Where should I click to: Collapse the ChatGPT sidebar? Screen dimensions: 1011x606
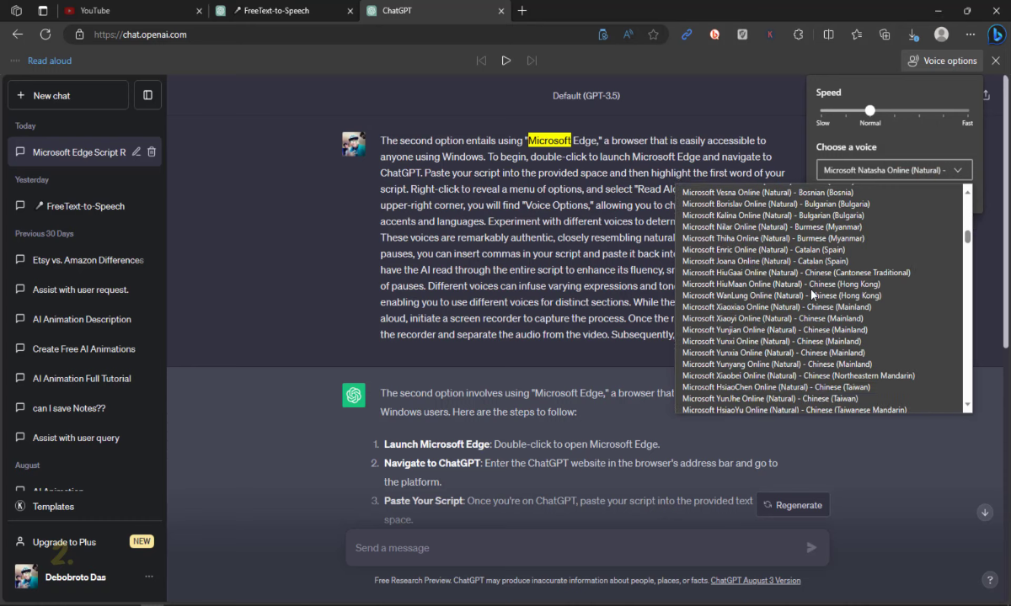(x=147, y=95)
